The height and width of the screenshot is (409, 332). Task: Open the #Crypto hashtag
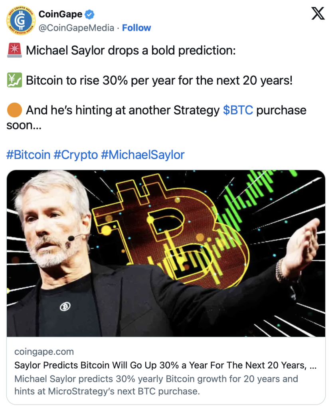(x=75, y=155)
